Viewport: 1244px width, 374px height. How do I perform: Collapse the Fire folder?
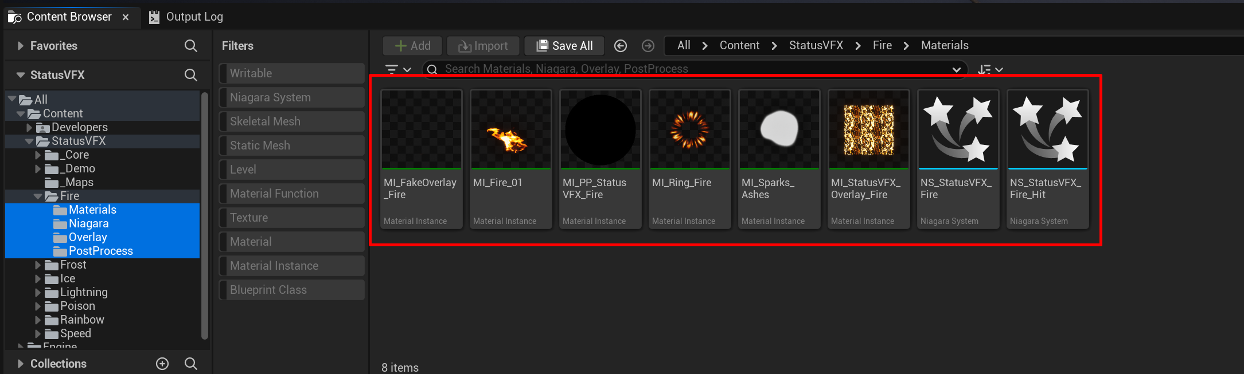point(38,196)
